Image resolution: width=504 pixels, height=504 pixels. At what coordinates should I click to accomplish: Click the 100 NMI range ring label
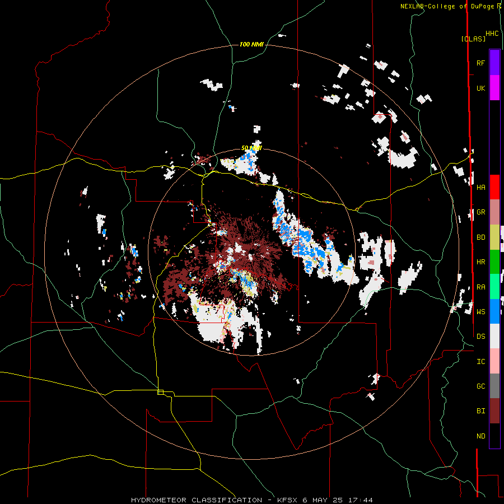[251, 44]
